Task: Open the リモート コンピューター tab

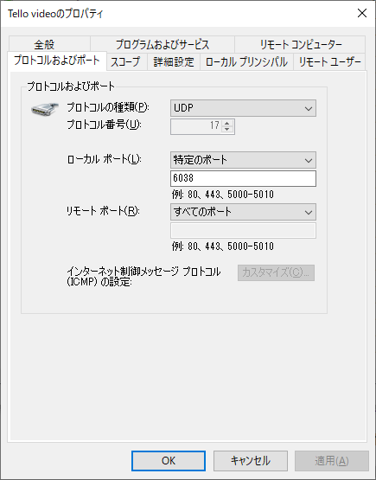Action: point(300,44)
